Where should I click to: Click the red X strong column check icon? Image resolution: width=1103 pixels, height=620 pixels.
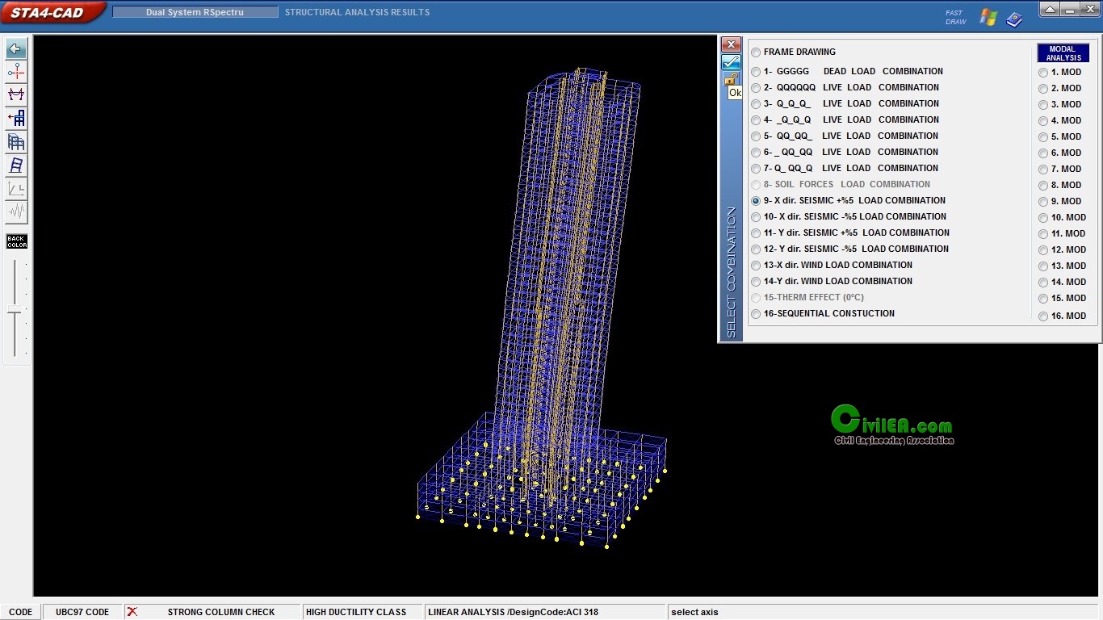click(132, 612)
